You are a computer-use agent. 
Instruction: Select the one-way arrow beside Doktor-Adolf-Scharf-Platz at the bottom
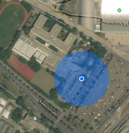pos(97,127)
